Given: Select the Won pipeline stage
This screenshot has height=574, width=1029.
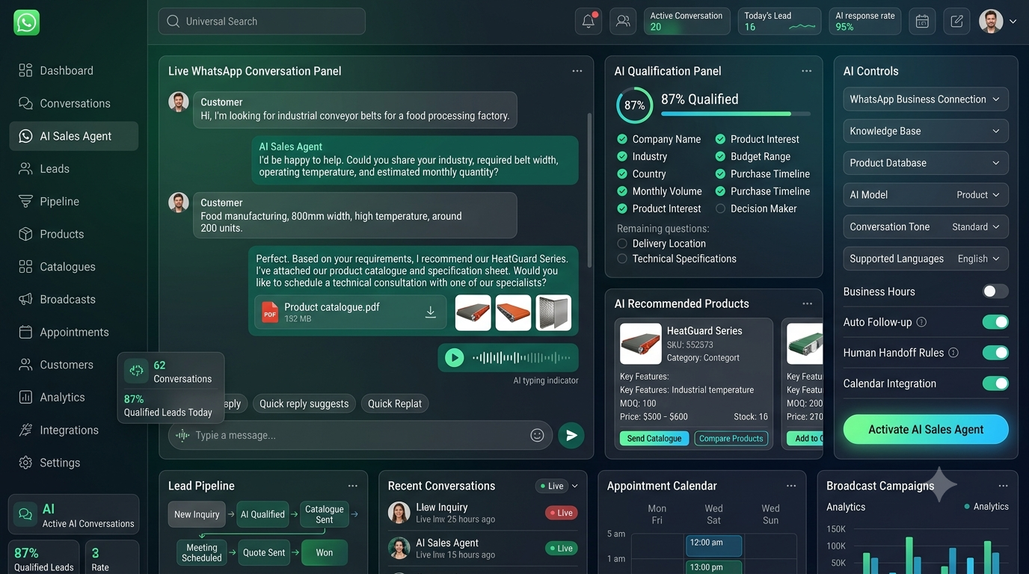Looking at the screenshot, I should (x=325, y=552).
